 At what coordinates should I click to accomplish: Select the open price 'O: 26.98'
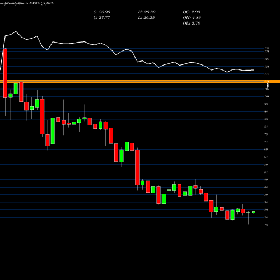point(102,12)
